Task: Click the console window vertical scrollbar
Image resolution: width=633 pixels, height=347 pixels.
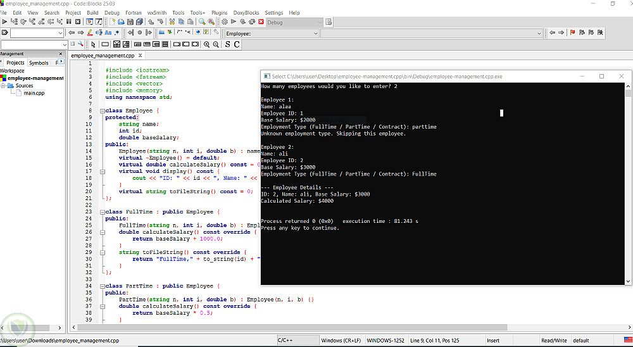Action: click(x=628, y=184)
